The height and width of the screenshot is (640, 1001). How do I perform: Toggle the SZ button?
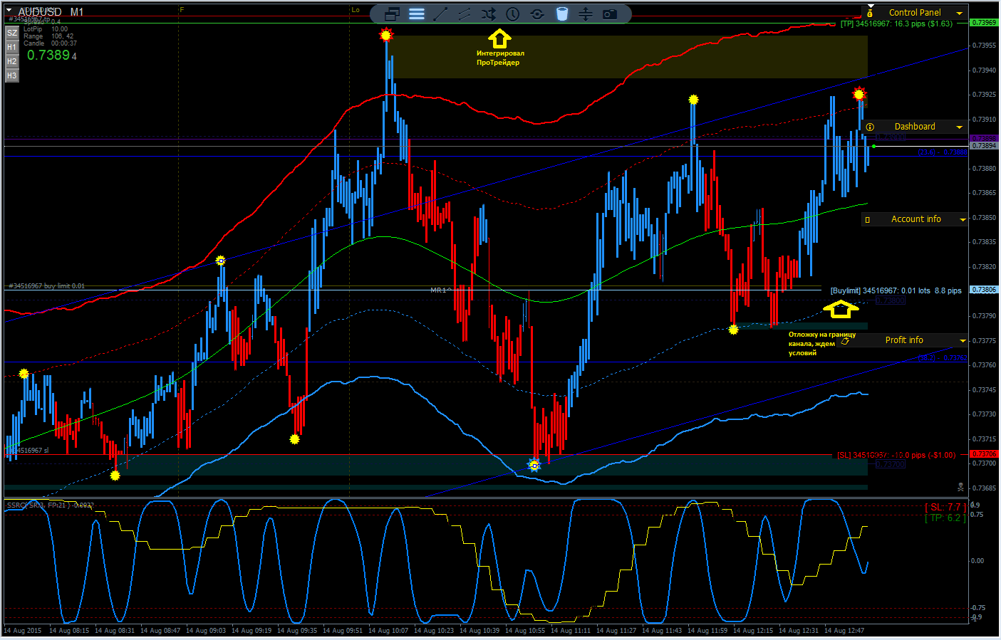pyautogui.click(x=12, y=33)
